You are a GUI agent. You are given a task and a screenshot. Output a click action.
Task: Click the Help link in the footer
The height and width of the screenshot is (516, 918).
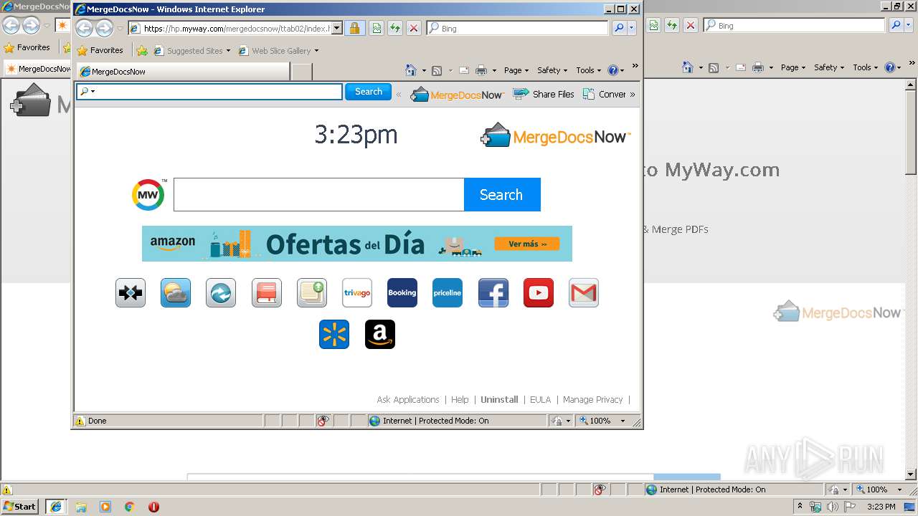click(x=460, y=400)
